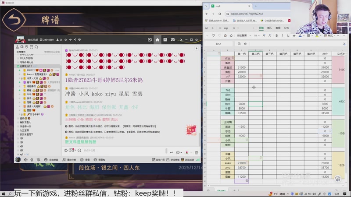This screenshot has height=197, width=351.
Task: Open the 心悦俱乐部DNF bookmark
Action: click(272, 21)
